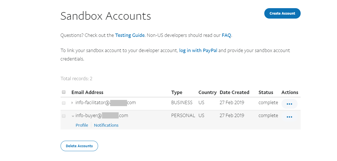This screenshot has width=337, height=161.
Task: Click the Create Account button
Action: 282,14
